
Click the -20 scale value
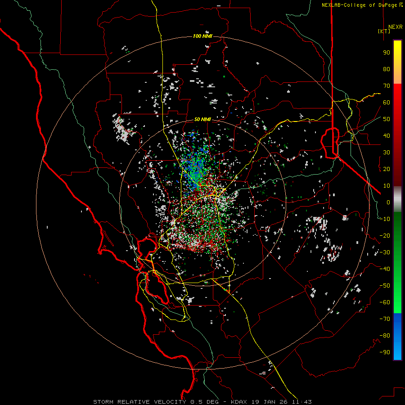click(385, 236)
